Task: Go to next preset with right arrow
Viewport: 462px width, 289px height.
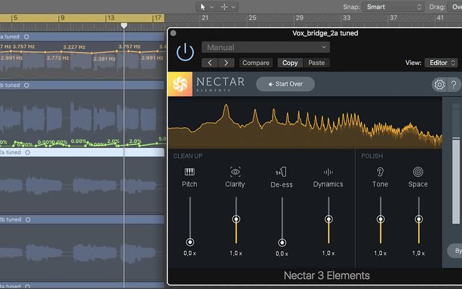Action: tap(226, 63)
